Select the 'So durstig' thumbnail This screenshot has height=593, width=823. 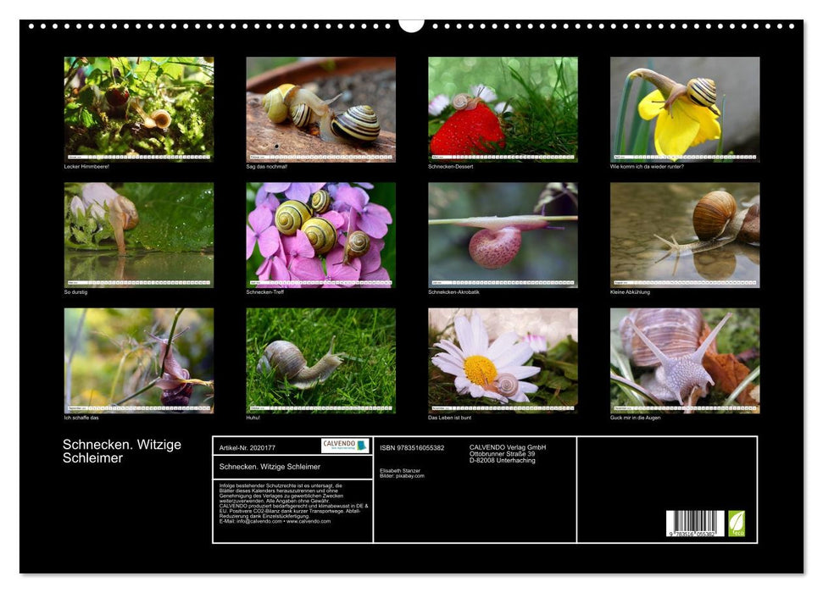tap(139, 235)
